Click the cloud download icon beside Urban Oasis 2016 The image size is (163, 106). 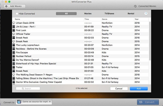pyautogui.click(x=14, y=23)
